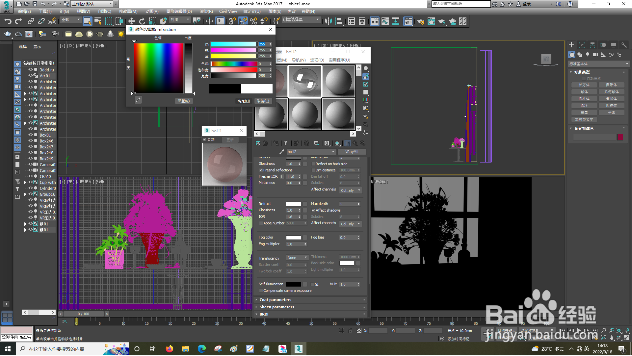
Task: Open the 修改器(M) menu
Action: point(128,12)
